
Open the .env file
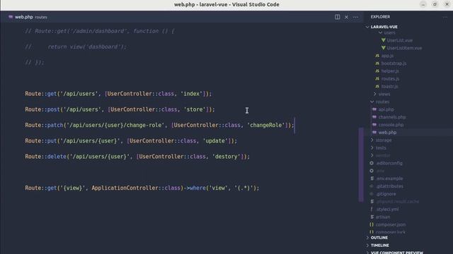(380, 171)
